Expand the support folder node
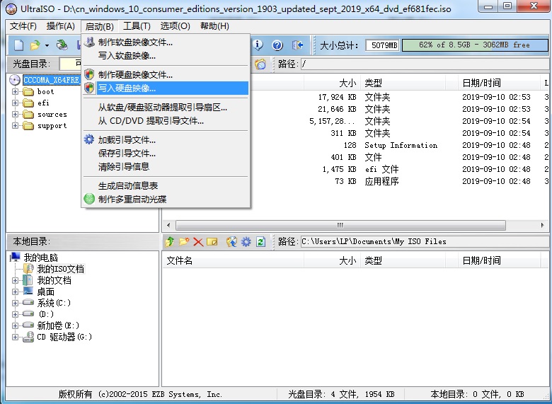The height and width of the screenshot is (404, 552). [x=15, y=125]
